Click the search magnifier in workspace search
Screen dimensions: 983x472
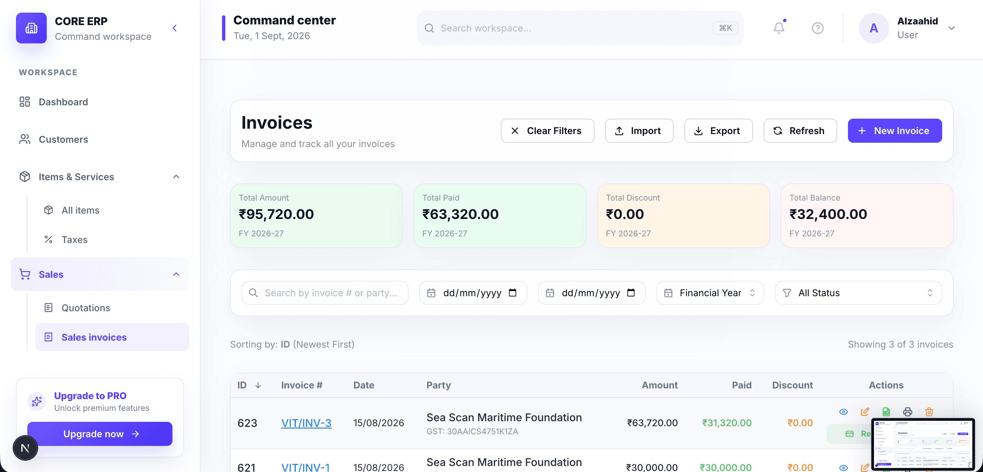(x=429, y=28)
